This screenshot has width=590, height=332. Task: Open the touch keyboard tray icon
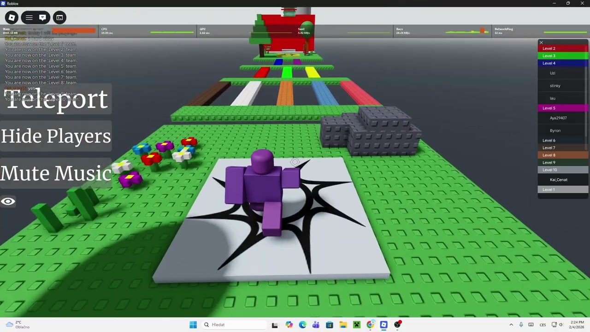coord(531,325)
